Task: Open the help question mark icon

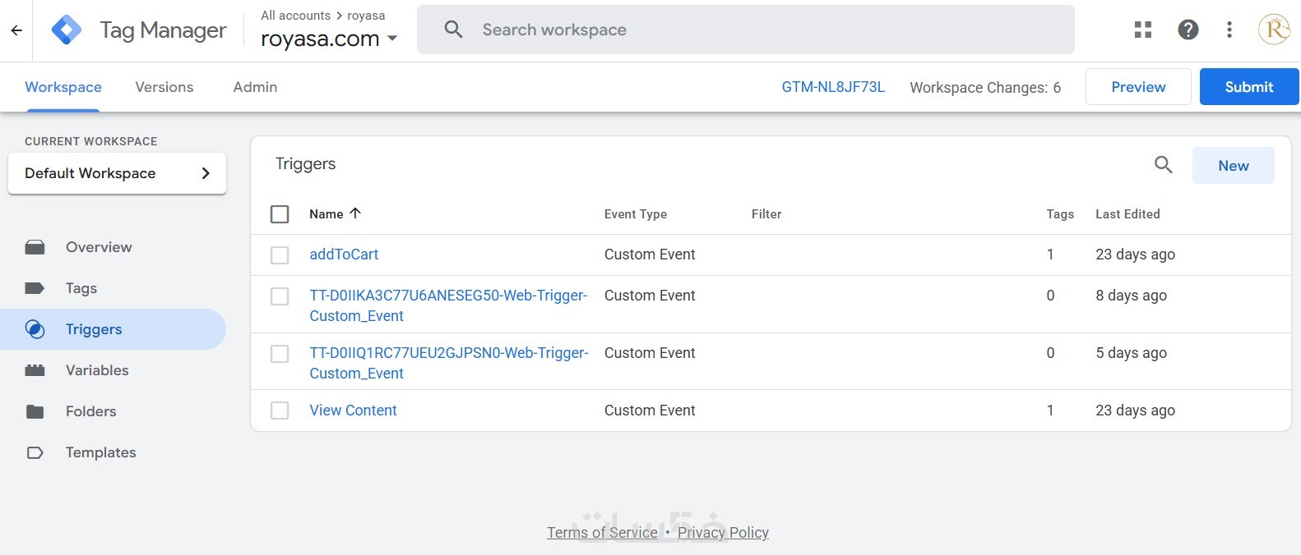Action: (1188, 30)
